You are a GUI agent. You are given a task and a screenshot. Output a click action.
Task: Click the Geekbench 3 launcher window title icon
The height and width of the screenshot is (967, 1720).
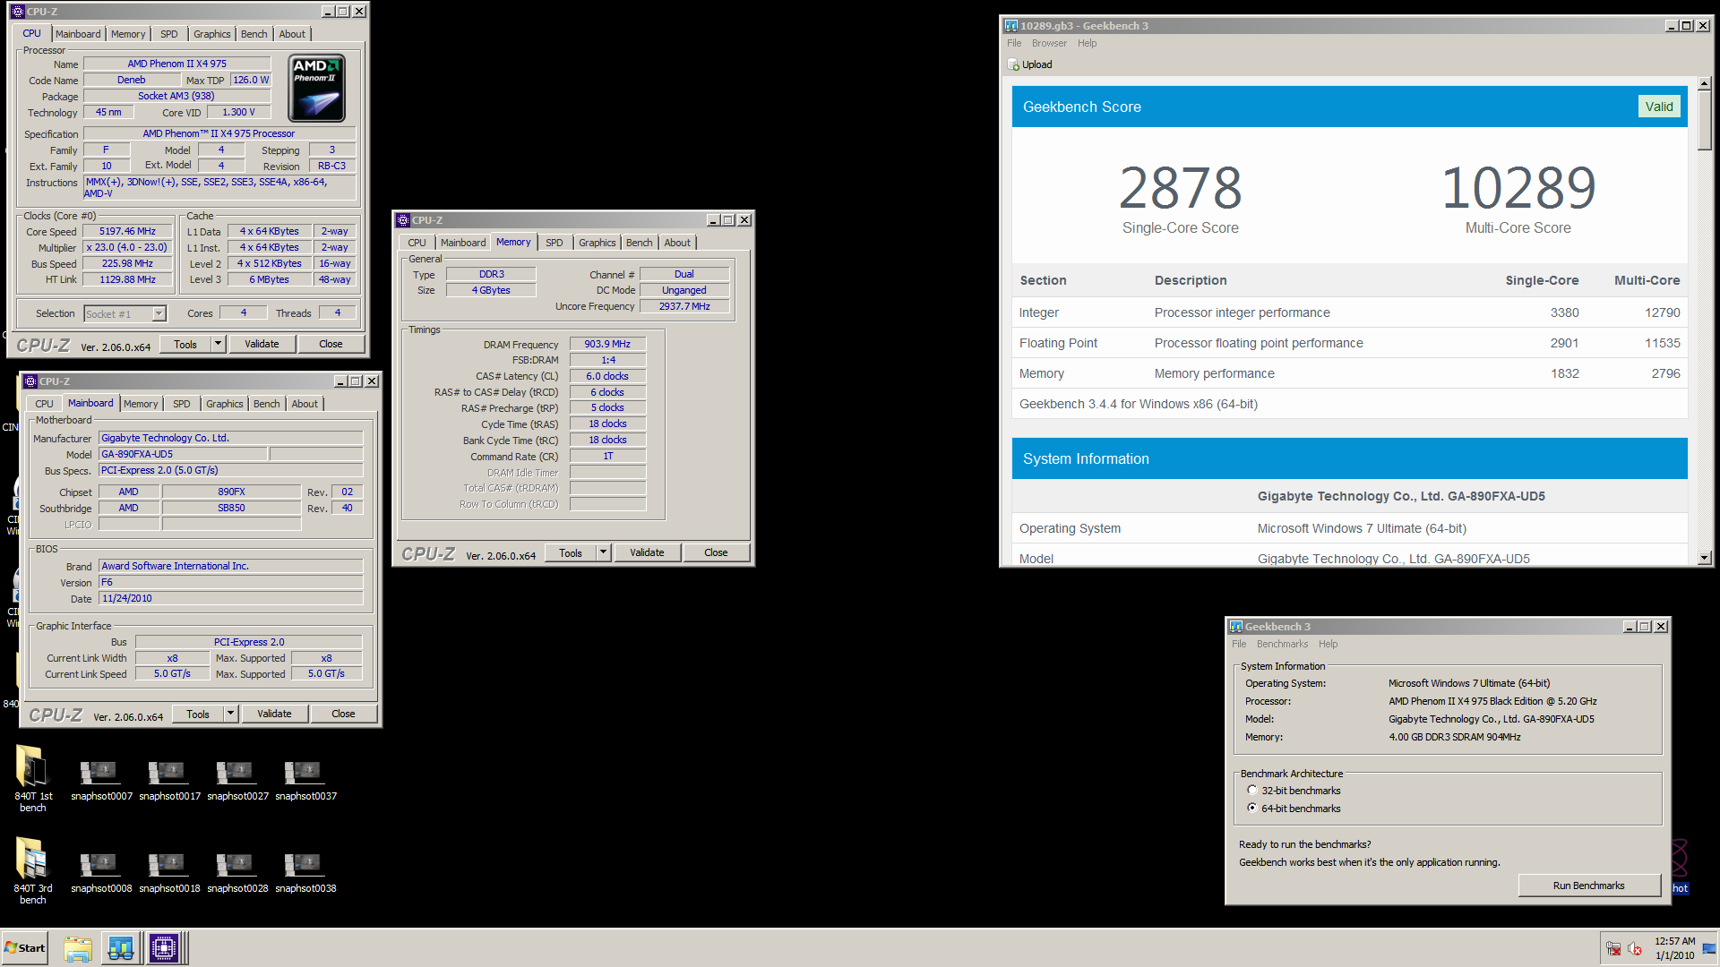(x=1236, y=627)
